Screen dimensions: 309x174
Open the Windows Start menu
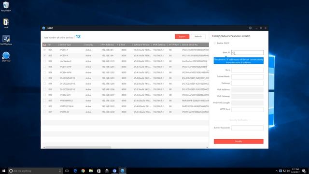pyautogui.click(x=4, y=171)
